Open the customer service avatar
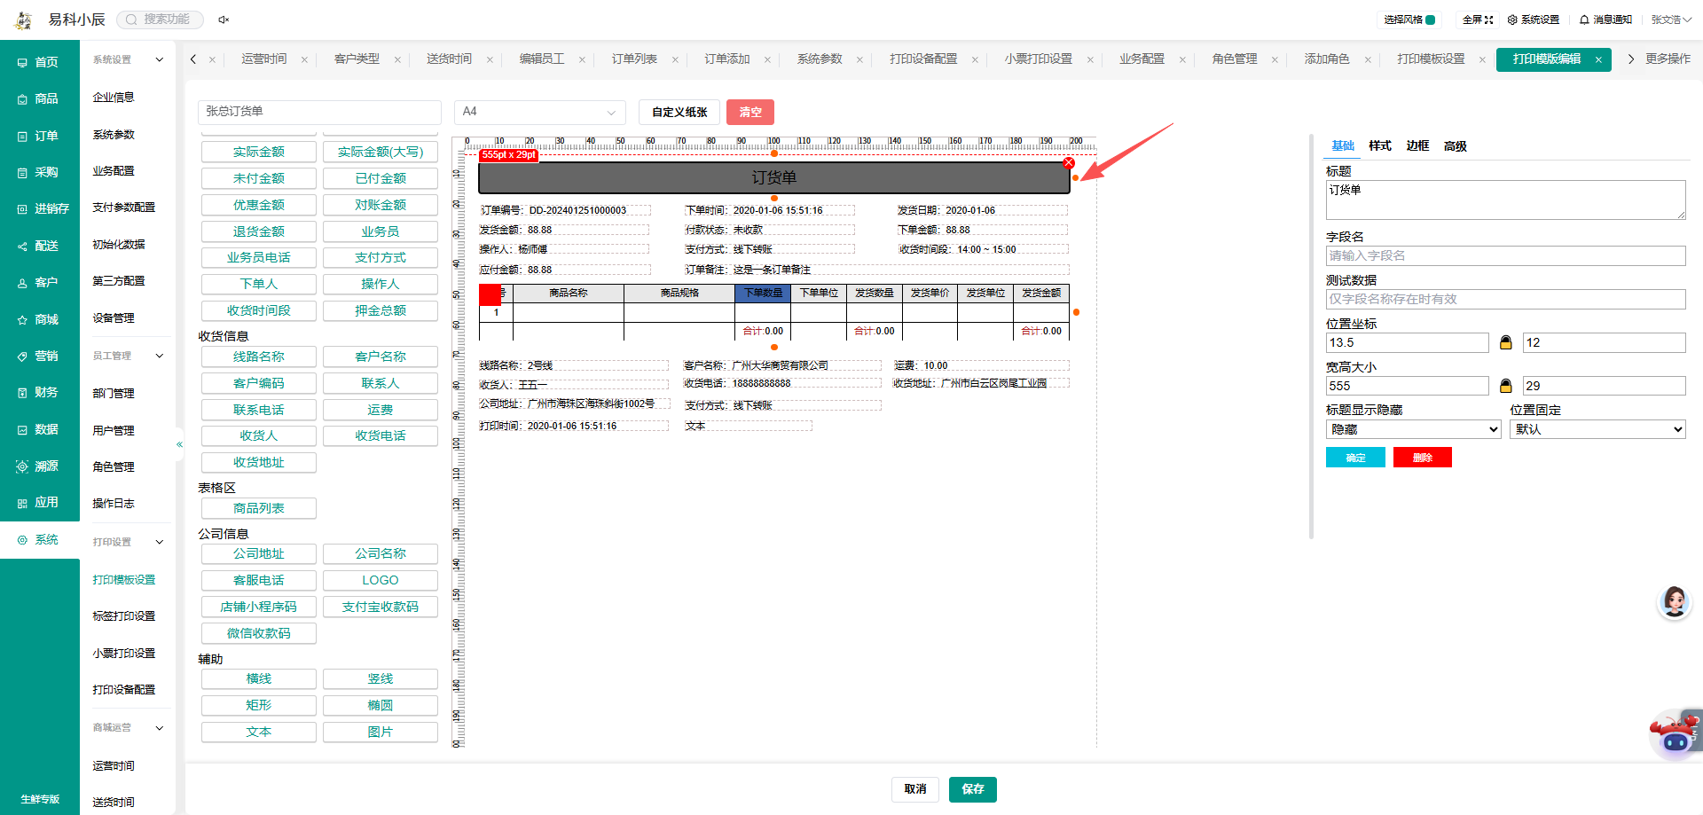This screenshot has width=1703, height=815. pos(1674,602)
